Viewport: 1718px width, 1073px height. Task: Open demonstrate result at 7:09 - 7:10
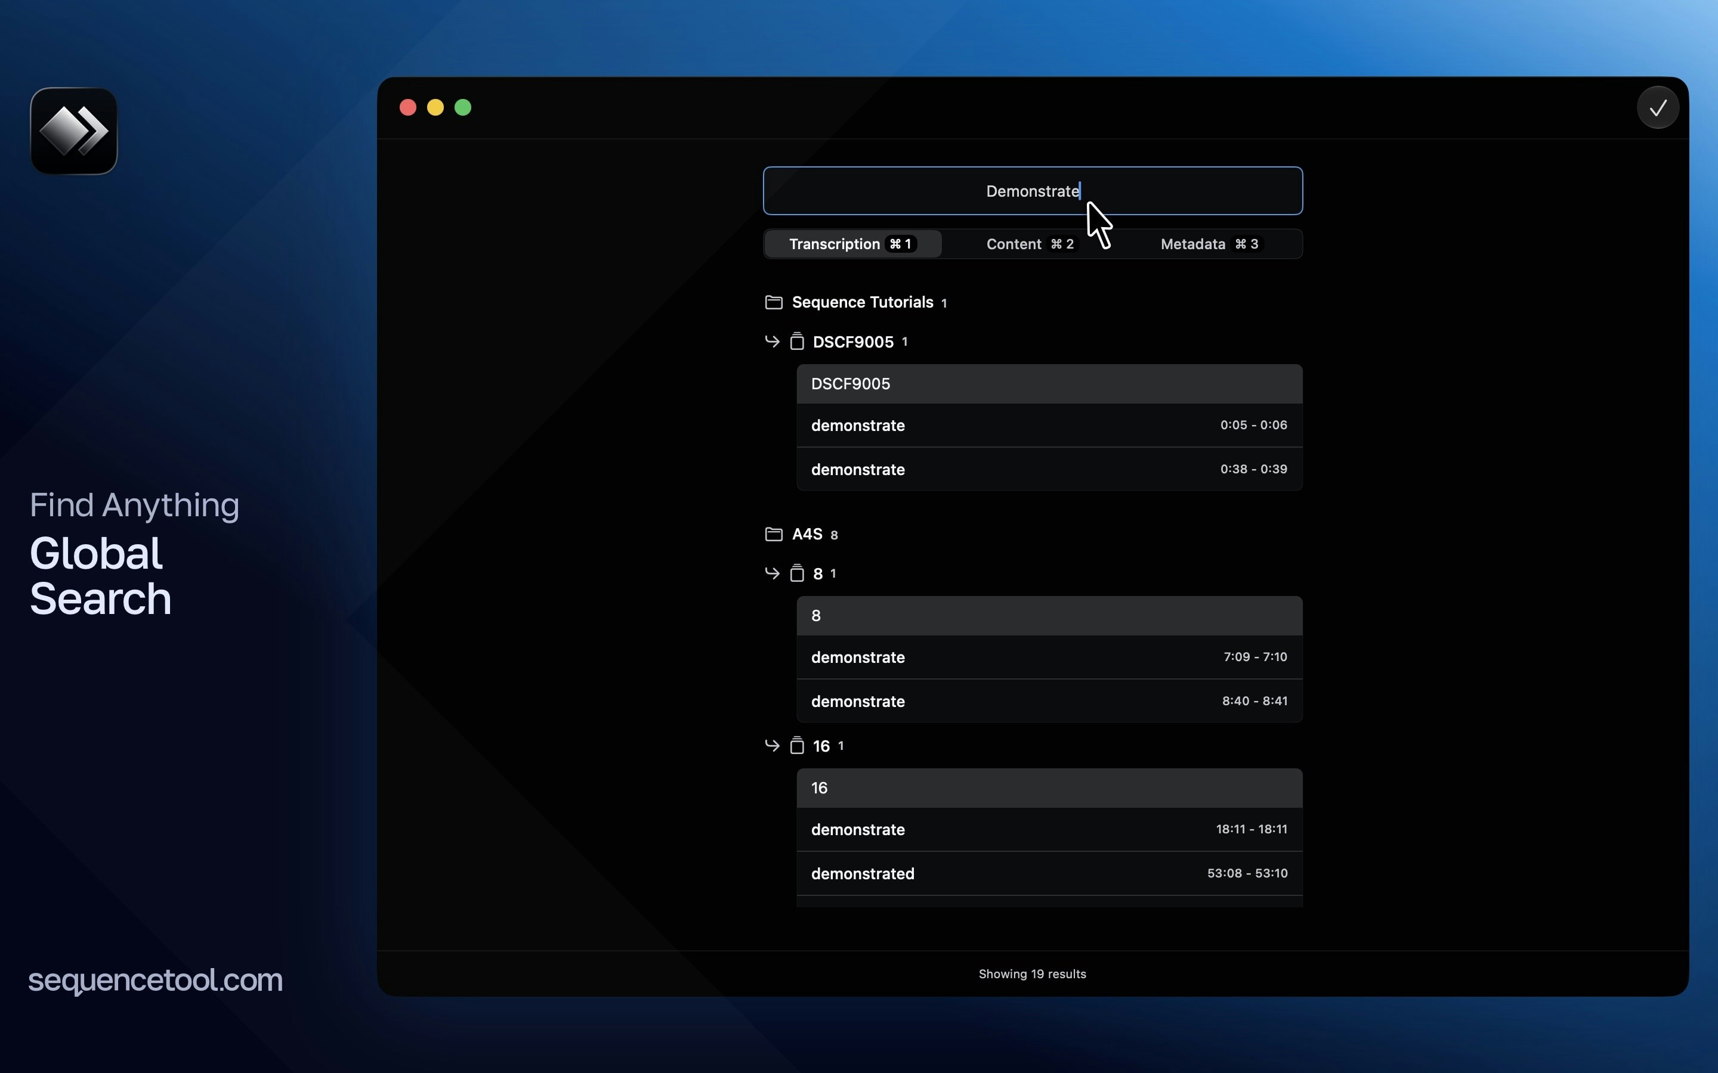1049,658
